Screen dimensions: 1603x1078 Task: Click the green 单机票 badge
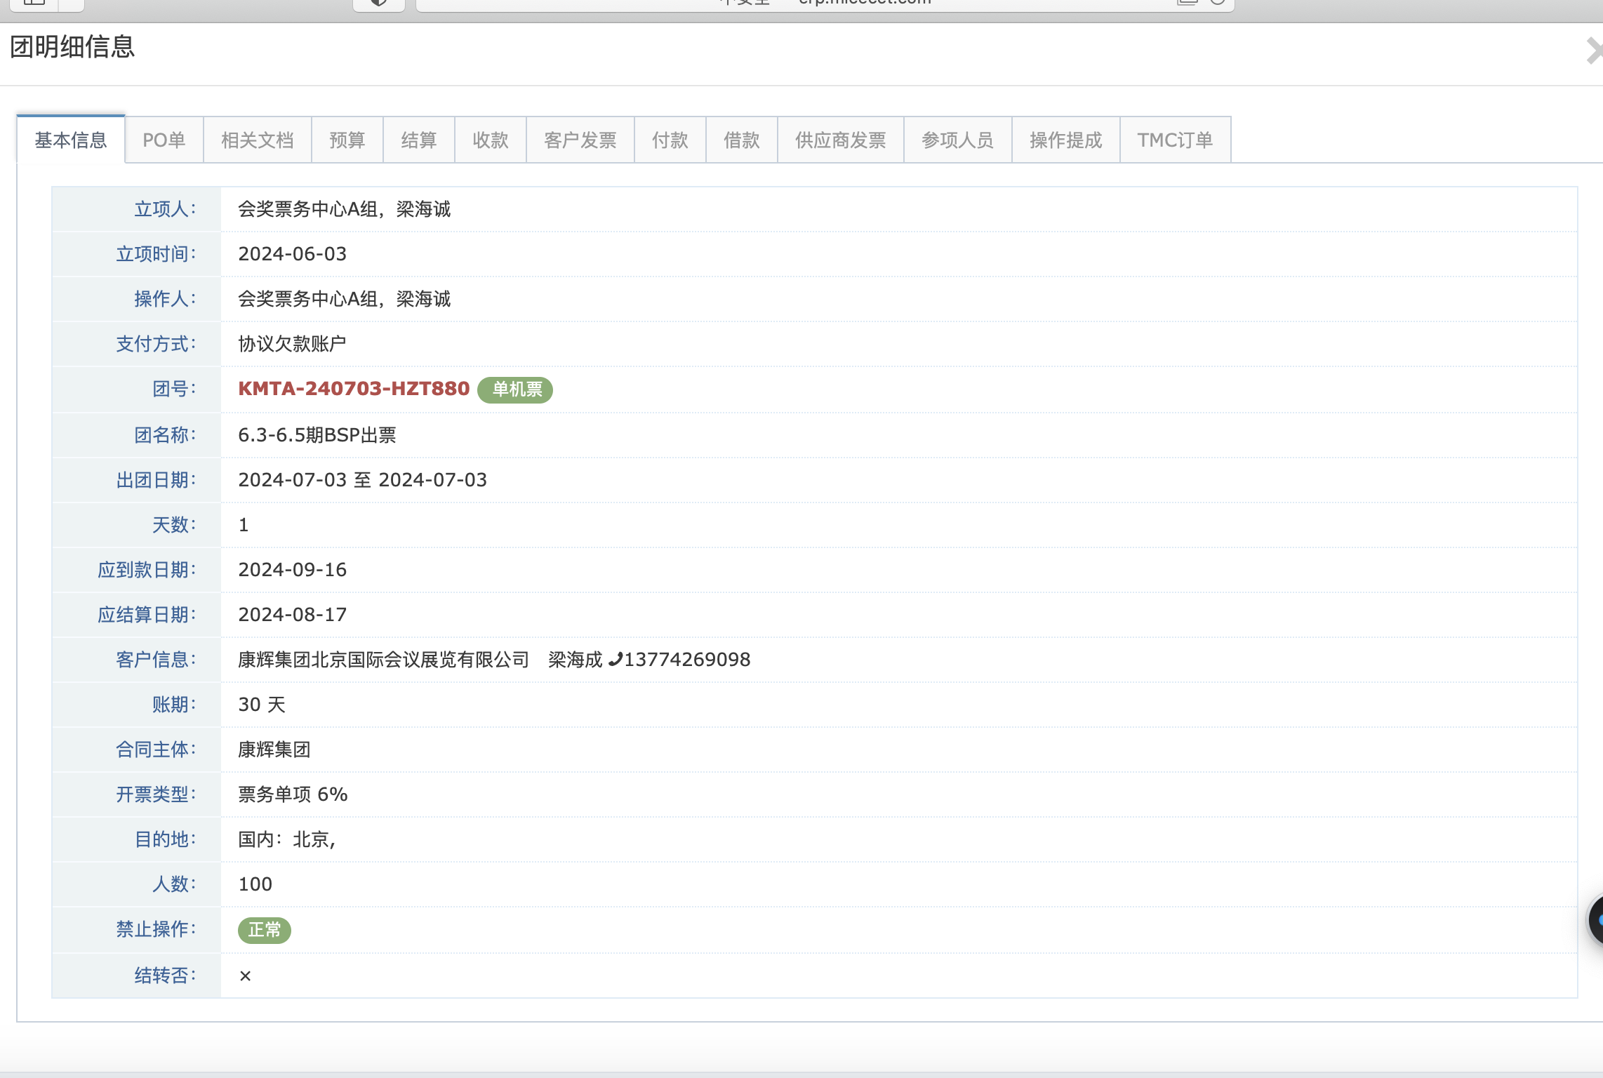point(516,390)
